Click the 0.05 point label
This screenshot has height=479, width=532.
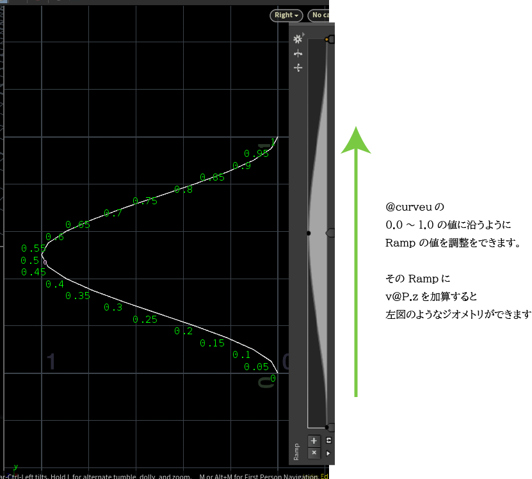(x=256, y=367)
